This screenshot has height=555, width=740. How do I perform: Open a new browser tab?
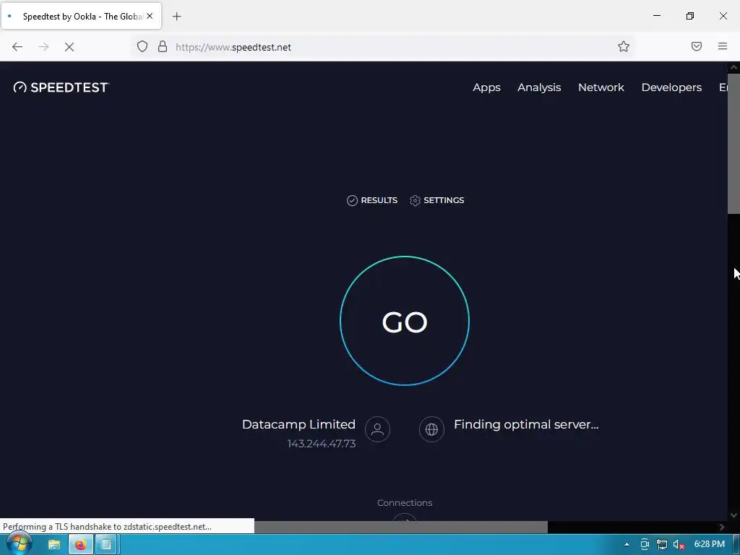tap(176, 16)
